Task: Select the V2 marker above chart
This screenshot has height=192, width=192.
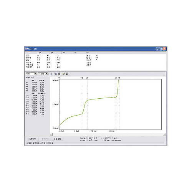Action: [82, 78]
